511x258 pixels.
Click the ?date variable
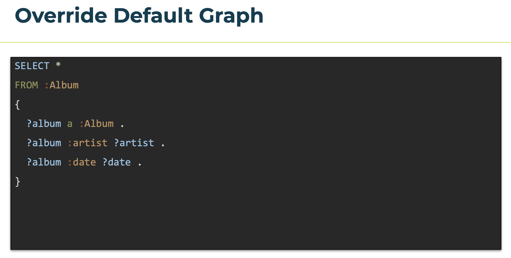coord(117,162)
